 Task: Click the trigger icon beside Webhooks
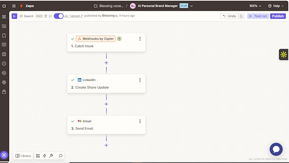[x=119, y=39]
